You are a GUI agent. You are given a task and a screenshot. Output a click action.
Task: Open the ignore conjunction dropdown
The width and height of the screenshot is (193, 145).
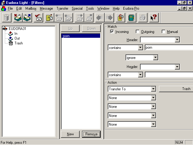pos(156,57)
